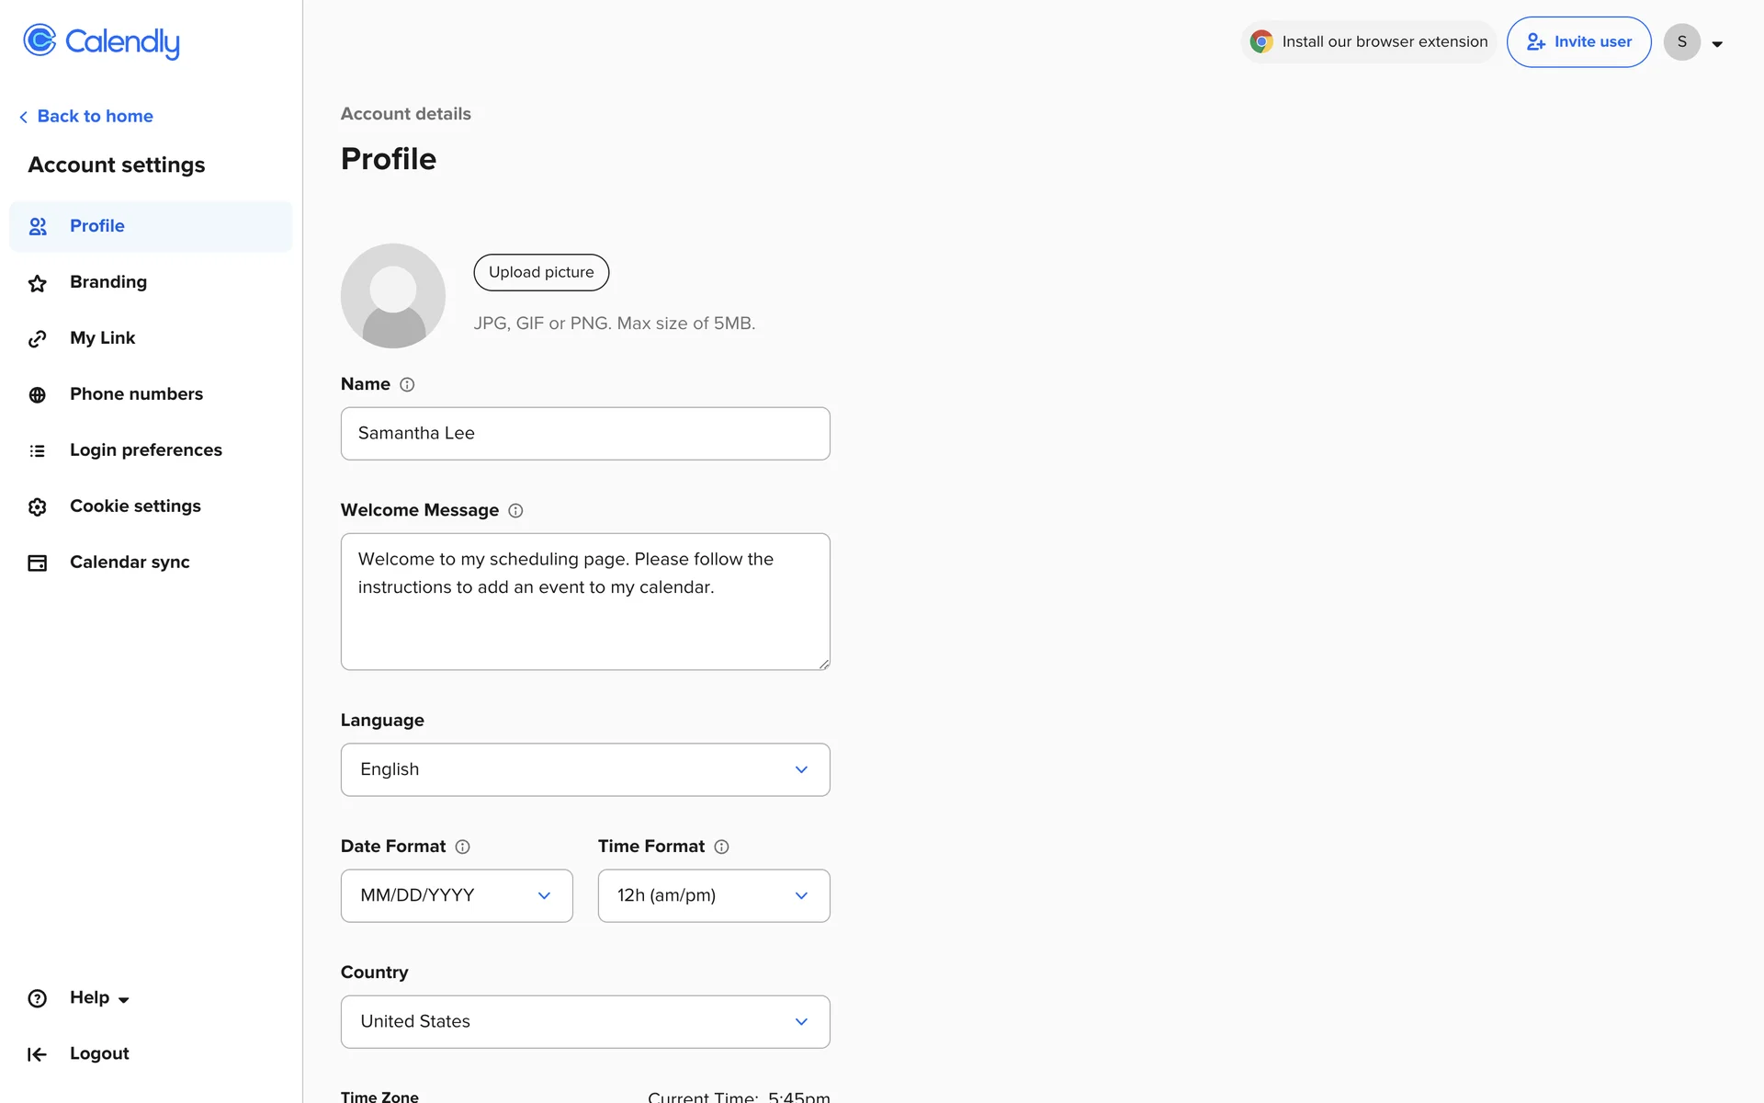Go to My Link settings

103,338
